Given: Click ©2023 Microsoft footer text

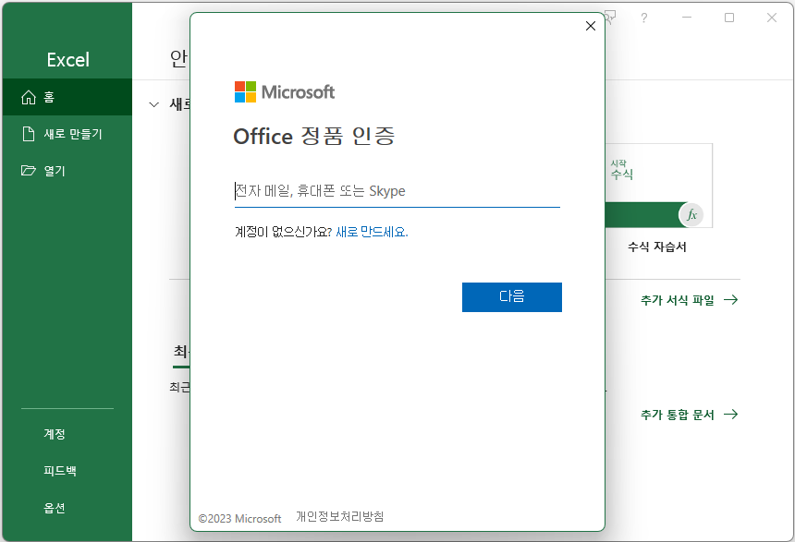Looking at the screenshot, I should 239,518.
